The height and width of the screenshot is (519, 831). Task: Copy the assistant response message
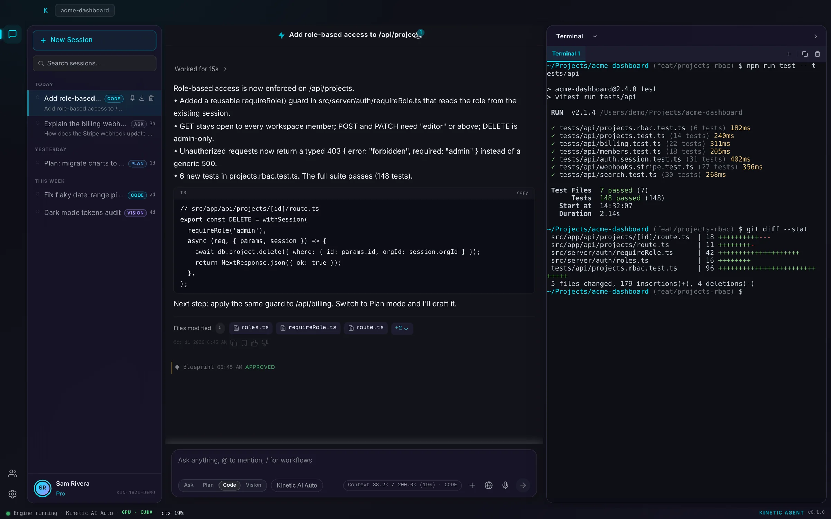pyautogui.click(x=234, y=343)
